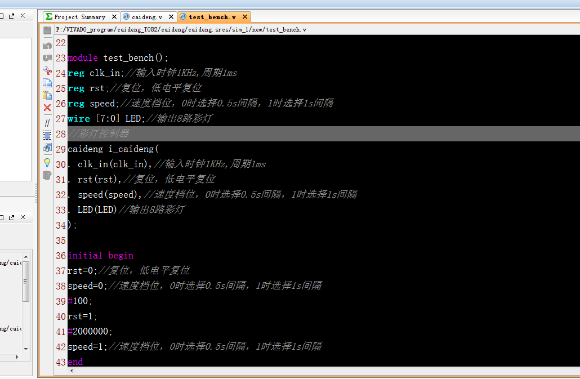580x379 pixels.
Task: Click the 'initial begin' line
Action: [x=101, y=256]
